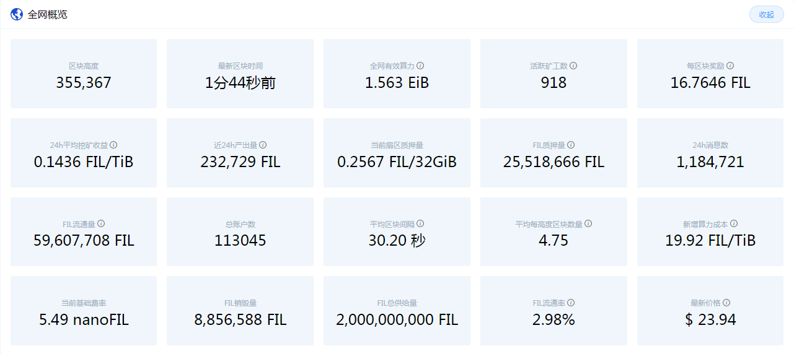
Task: Collapse the overview with the 收起 button
Action: (x=766, y=14)
